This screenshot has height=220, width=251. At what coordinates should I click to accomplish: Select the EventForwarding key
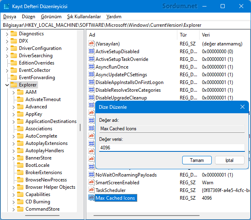pos(37,78)
